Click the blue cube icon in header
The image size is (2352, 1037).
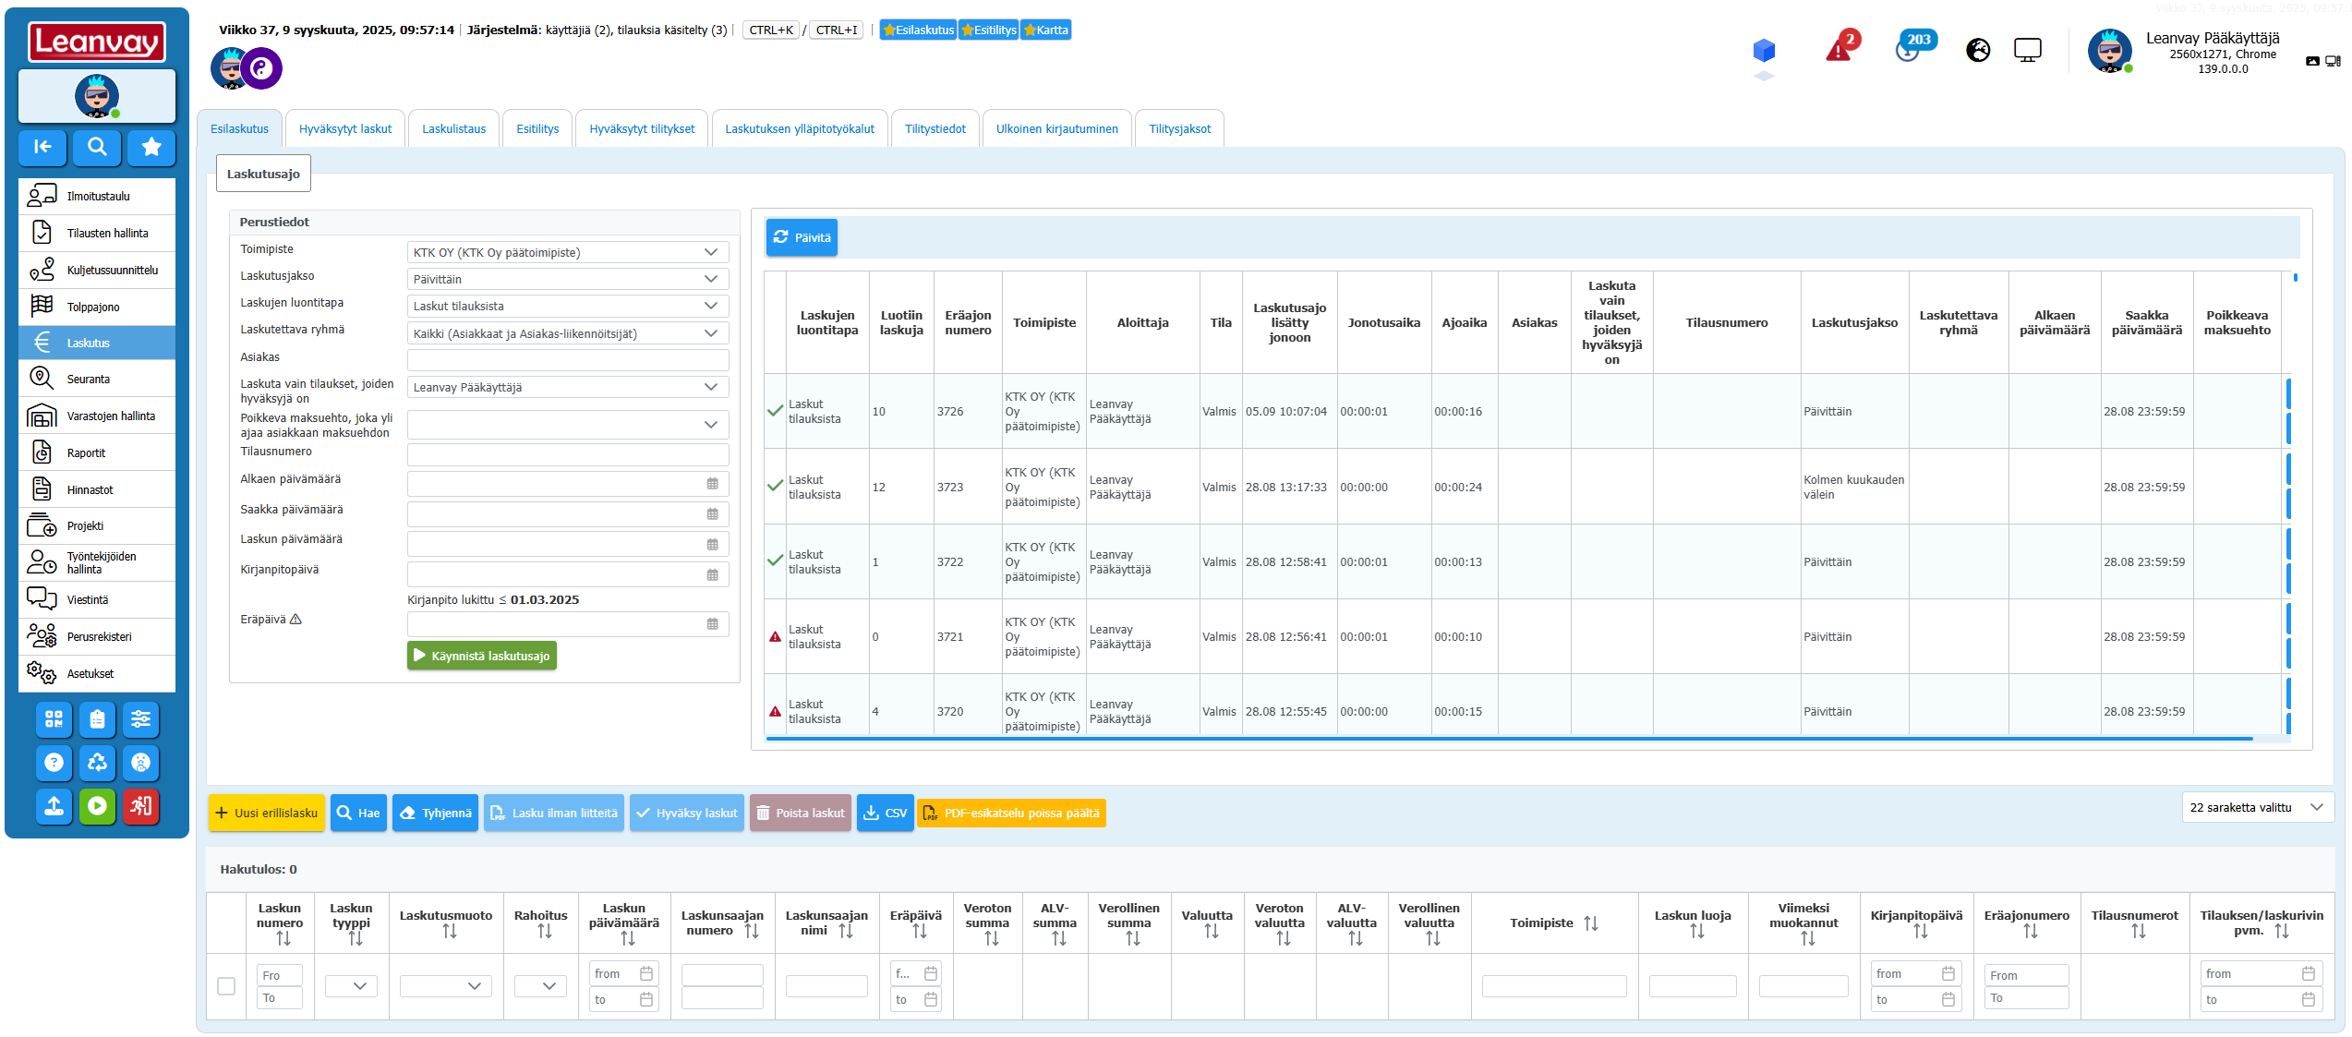click(x=1764, y=50)
